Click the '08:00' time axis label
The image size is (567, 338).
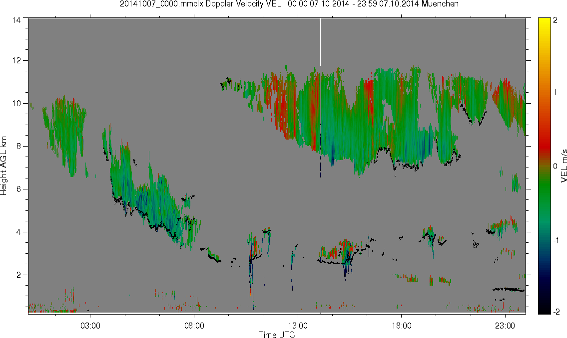[194, 326]
